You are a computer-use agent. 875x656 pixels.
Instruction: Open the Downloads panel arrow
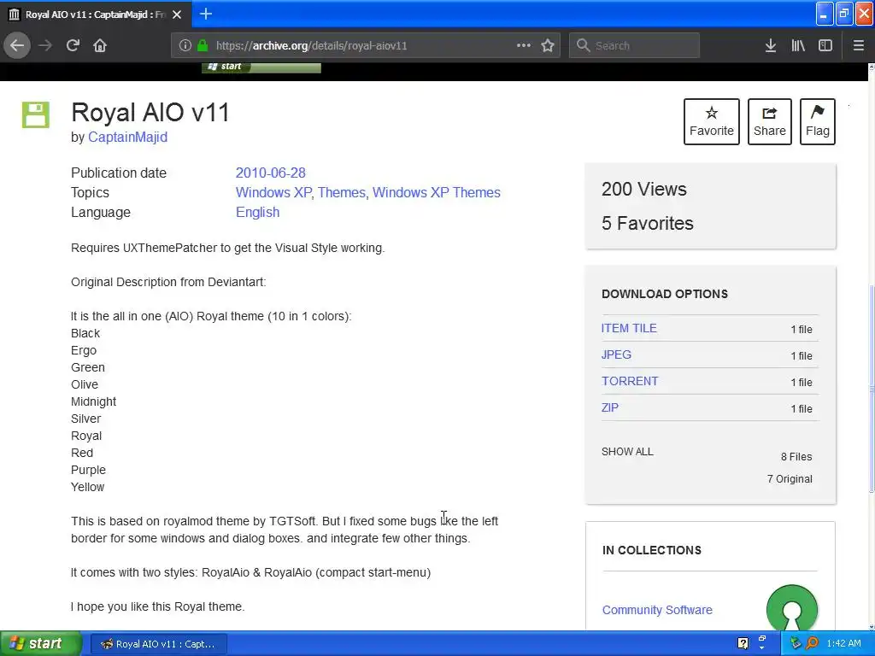[771, 45]
